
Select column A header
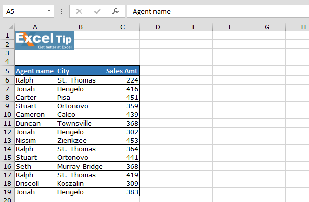point(35,27)
